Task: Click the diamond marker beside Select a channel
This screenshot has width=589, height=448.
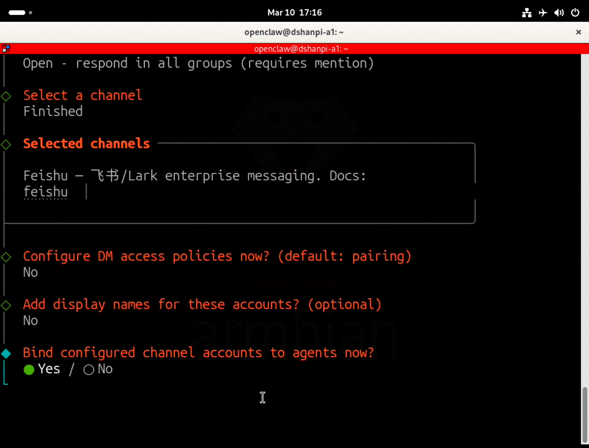Action: coord(6,96)
